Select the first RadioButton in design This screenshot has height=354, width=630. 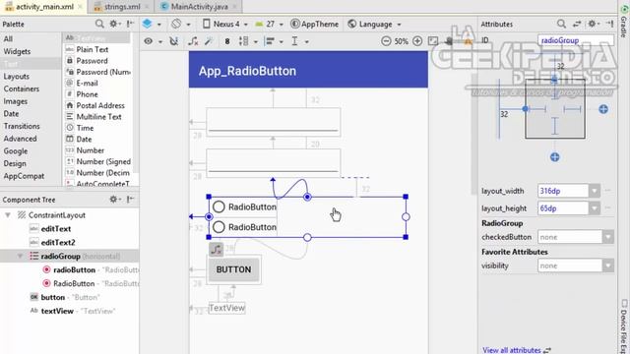tap(245, 206)
